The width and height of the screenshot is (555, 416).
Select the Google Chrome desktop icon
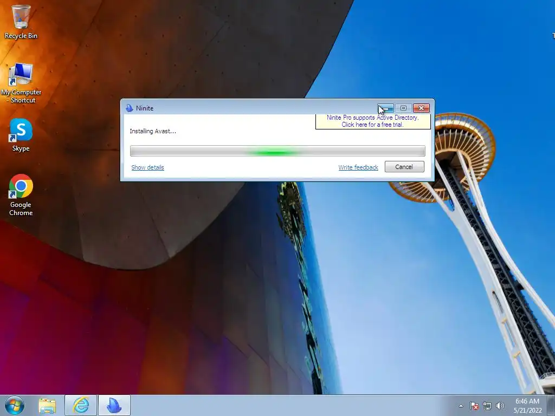point(21,194)
